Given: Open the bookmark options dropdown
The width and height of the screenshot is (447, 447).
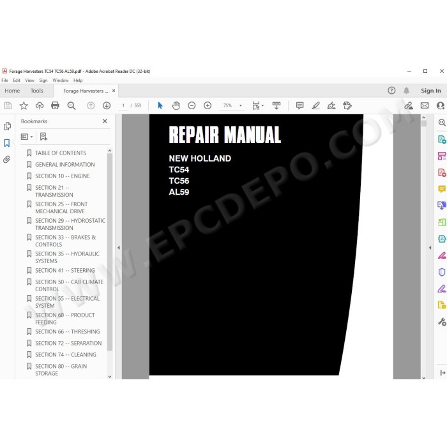Looking at the screenshot, I should 27,137.
